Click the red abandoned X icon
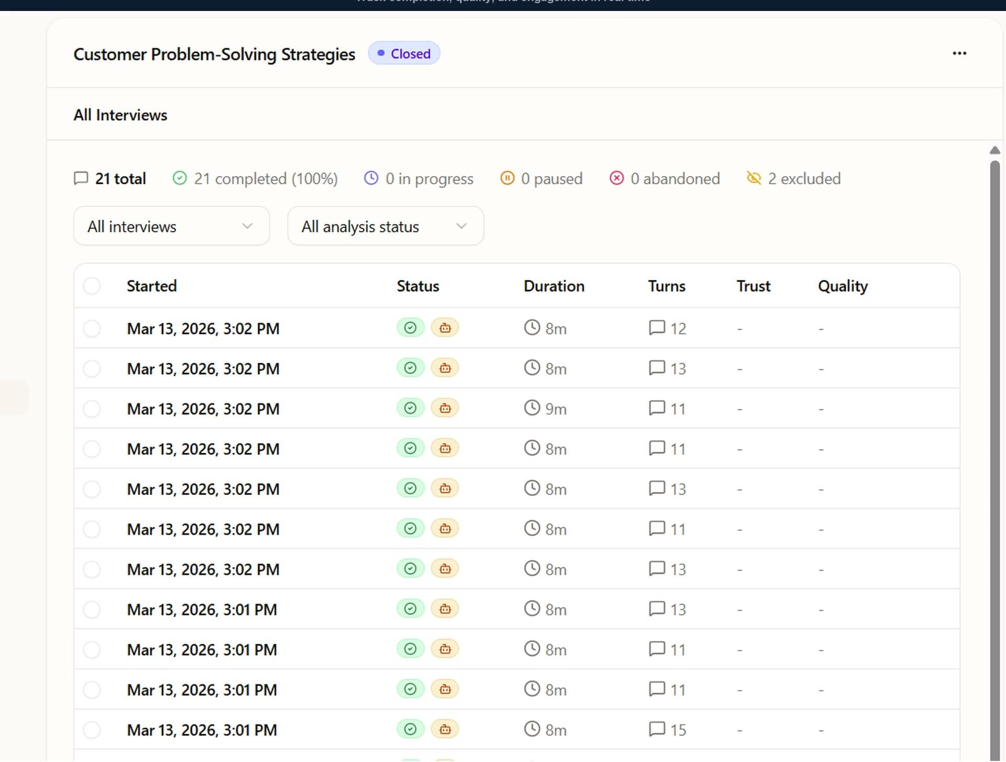1006x762 pixels. pos(616,178)
